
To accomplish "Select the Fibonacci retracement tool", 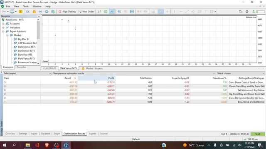I will tap(199, 12).
